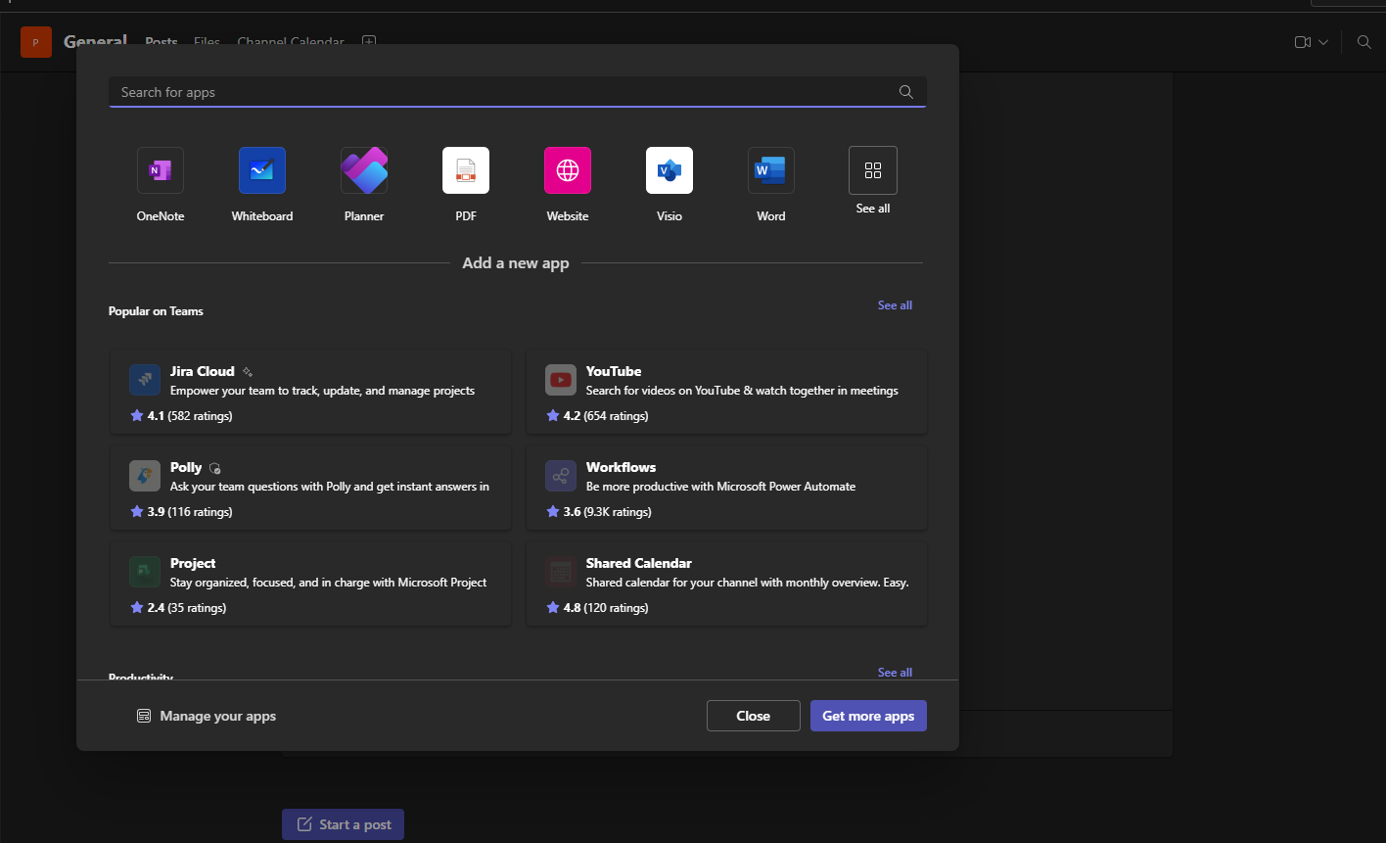This screenshot has width=1386, height=843.
Task: Open the See all apps grid icon
Action: click(x=873, y=170)
